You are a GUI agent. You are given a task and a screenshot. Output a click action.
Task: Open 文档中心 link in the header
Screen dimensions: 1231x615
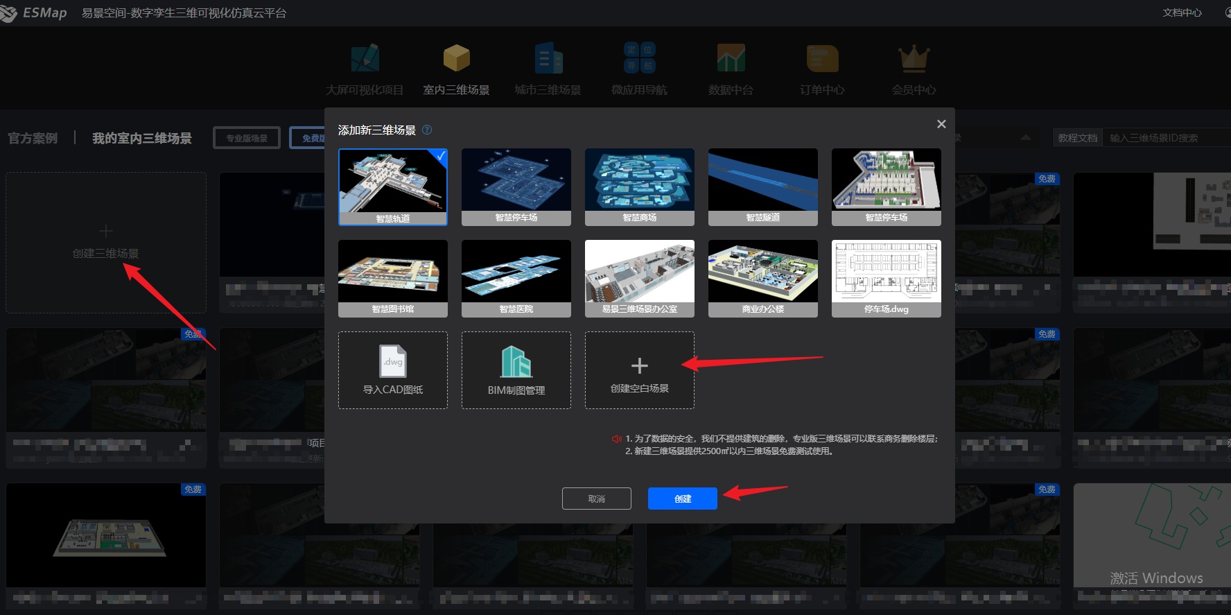click(1182, 12)
